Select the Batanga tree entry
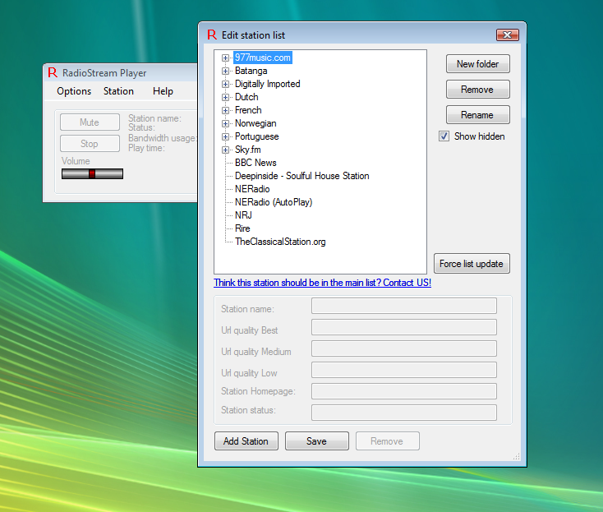Screen dimensions: 603x512 (x=251, y=71)
